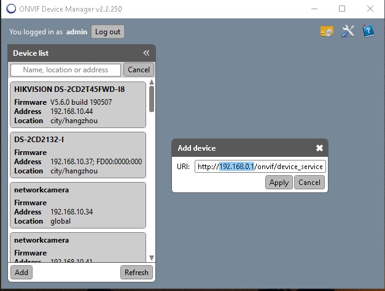Viewport: 385px width, 291px height.
Task: Log out of admin account
Action: point(107,32)
